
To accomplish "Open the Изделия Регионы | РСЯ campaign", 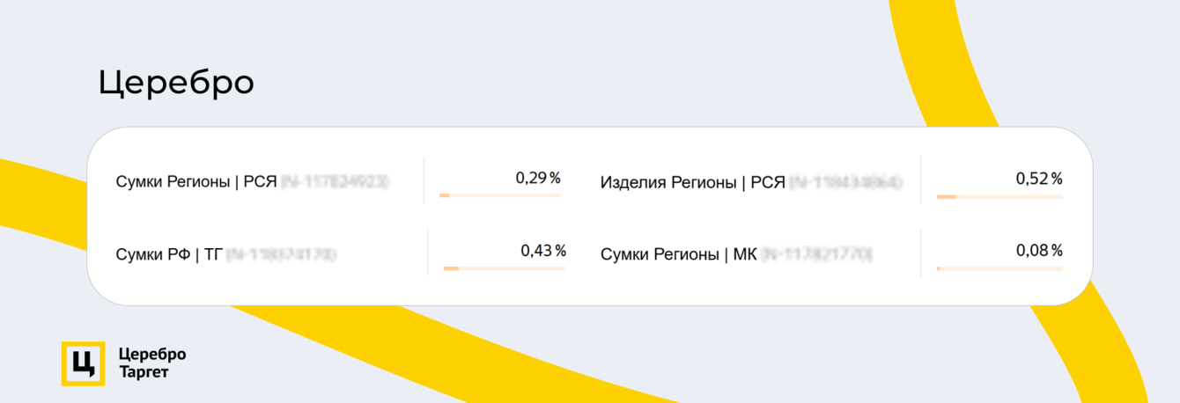I will click(692, 183).
